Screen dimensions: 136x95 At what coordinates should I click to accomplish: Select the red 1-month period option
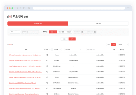53,32
